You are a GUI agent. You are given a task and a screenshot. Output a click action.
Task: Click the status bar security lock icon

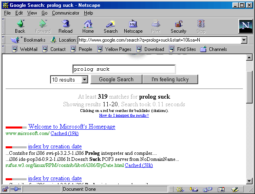click(x=5, y=189)
